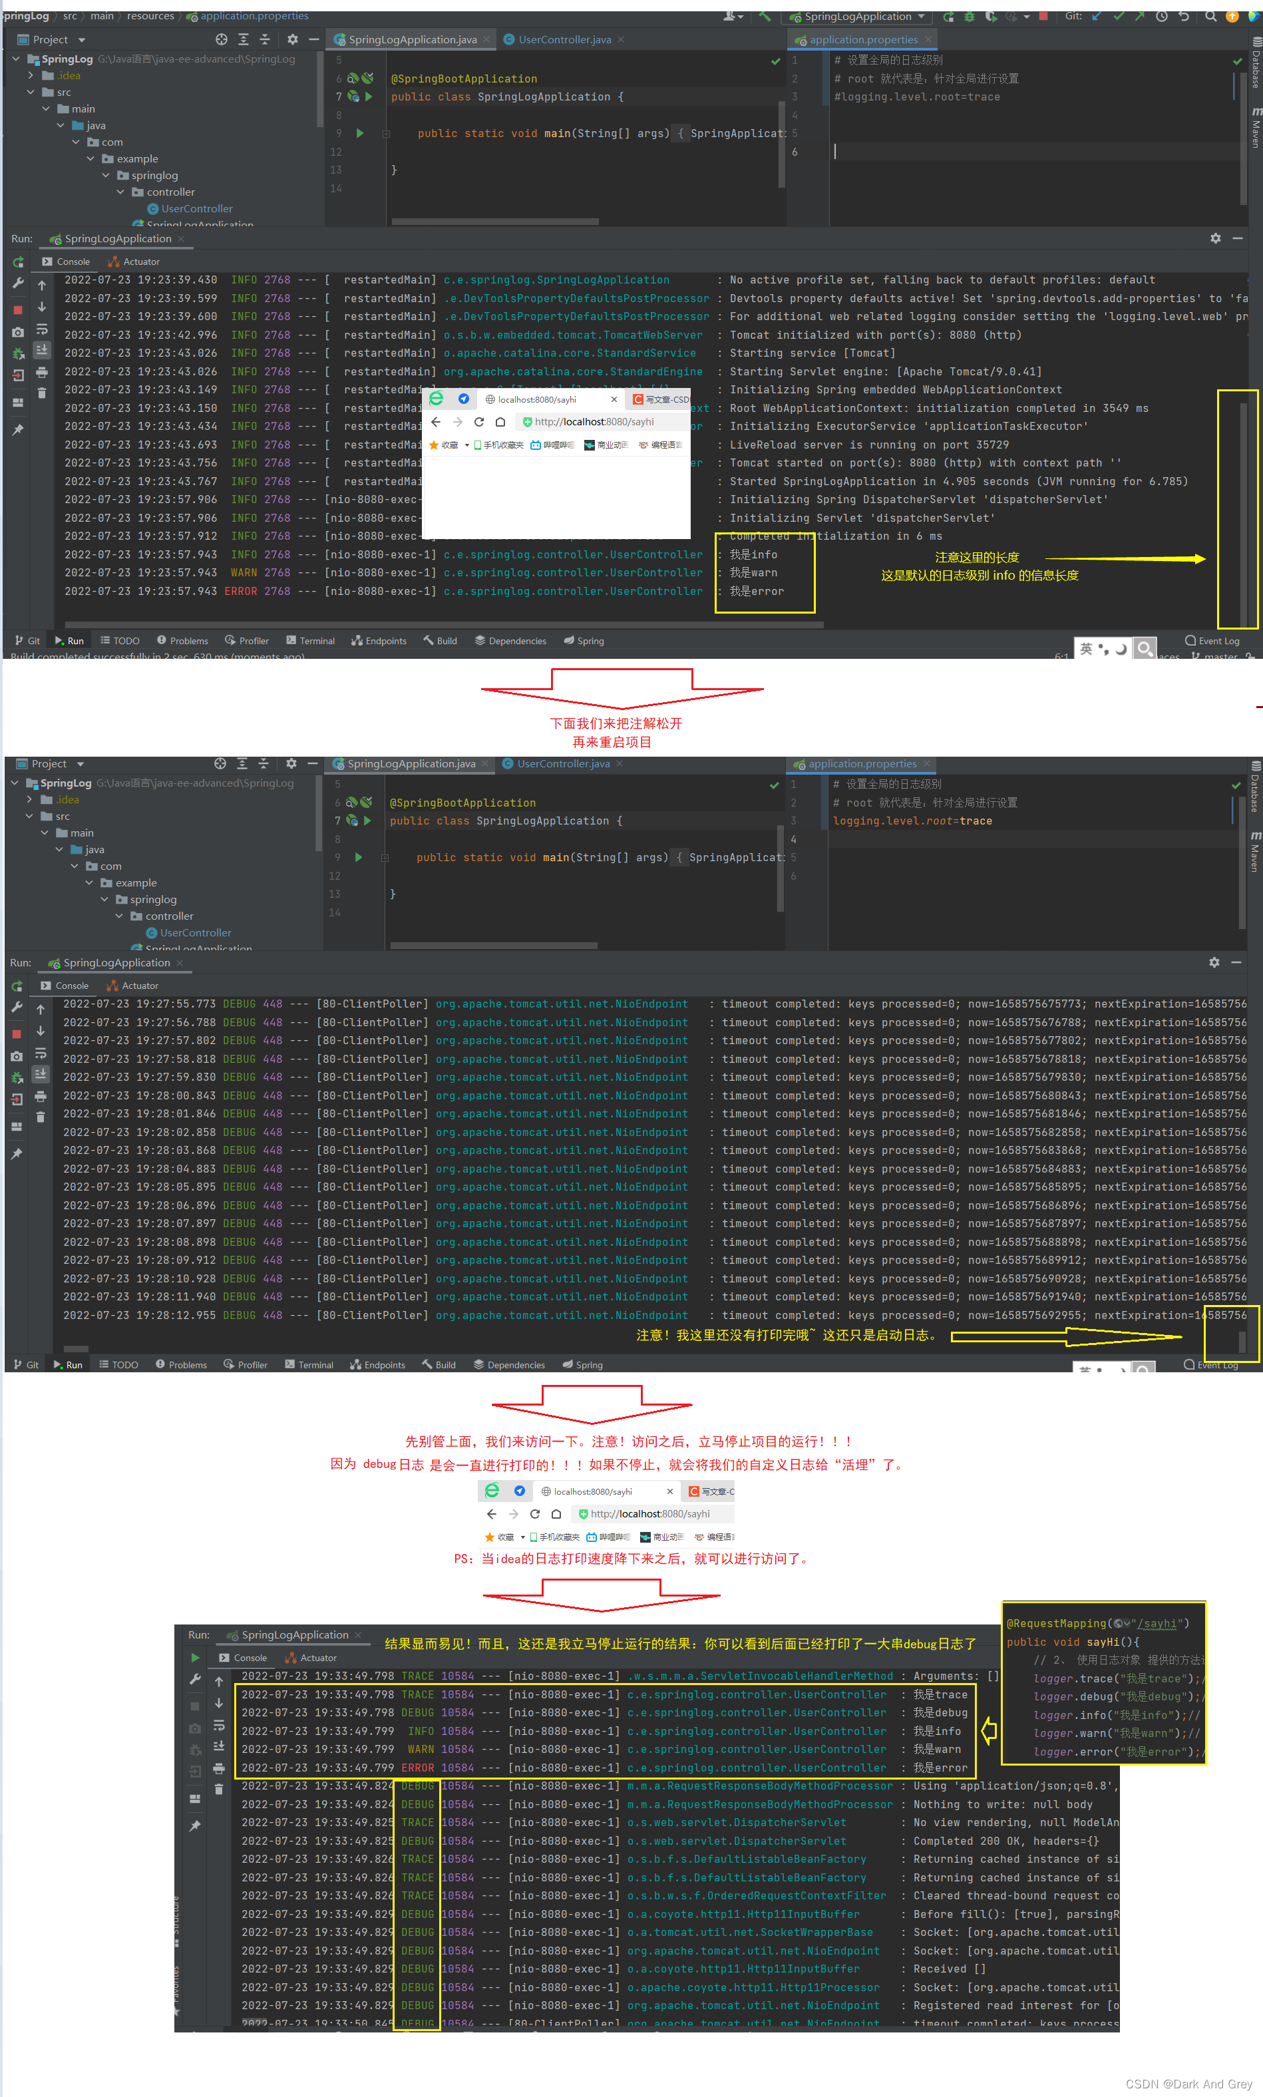Click the Git Push green arrow icon
The image size is (1263, 2097).
[1140, 16]
